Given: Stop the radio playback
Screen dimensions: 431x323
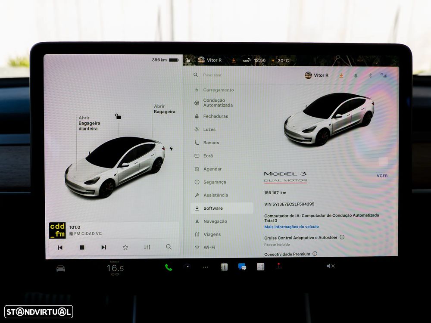Looking at the screenshot, I should [x=82, y=248].
